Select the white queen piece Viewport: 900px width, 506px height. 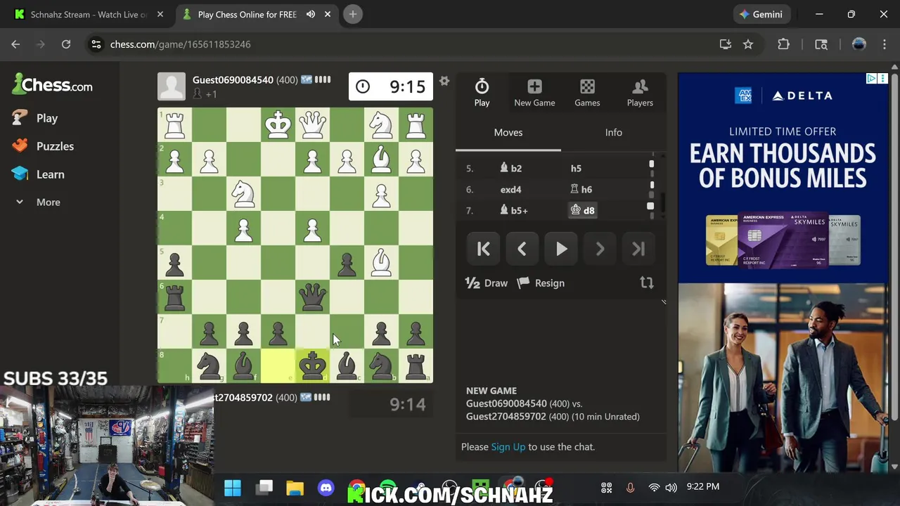point(313,125)
